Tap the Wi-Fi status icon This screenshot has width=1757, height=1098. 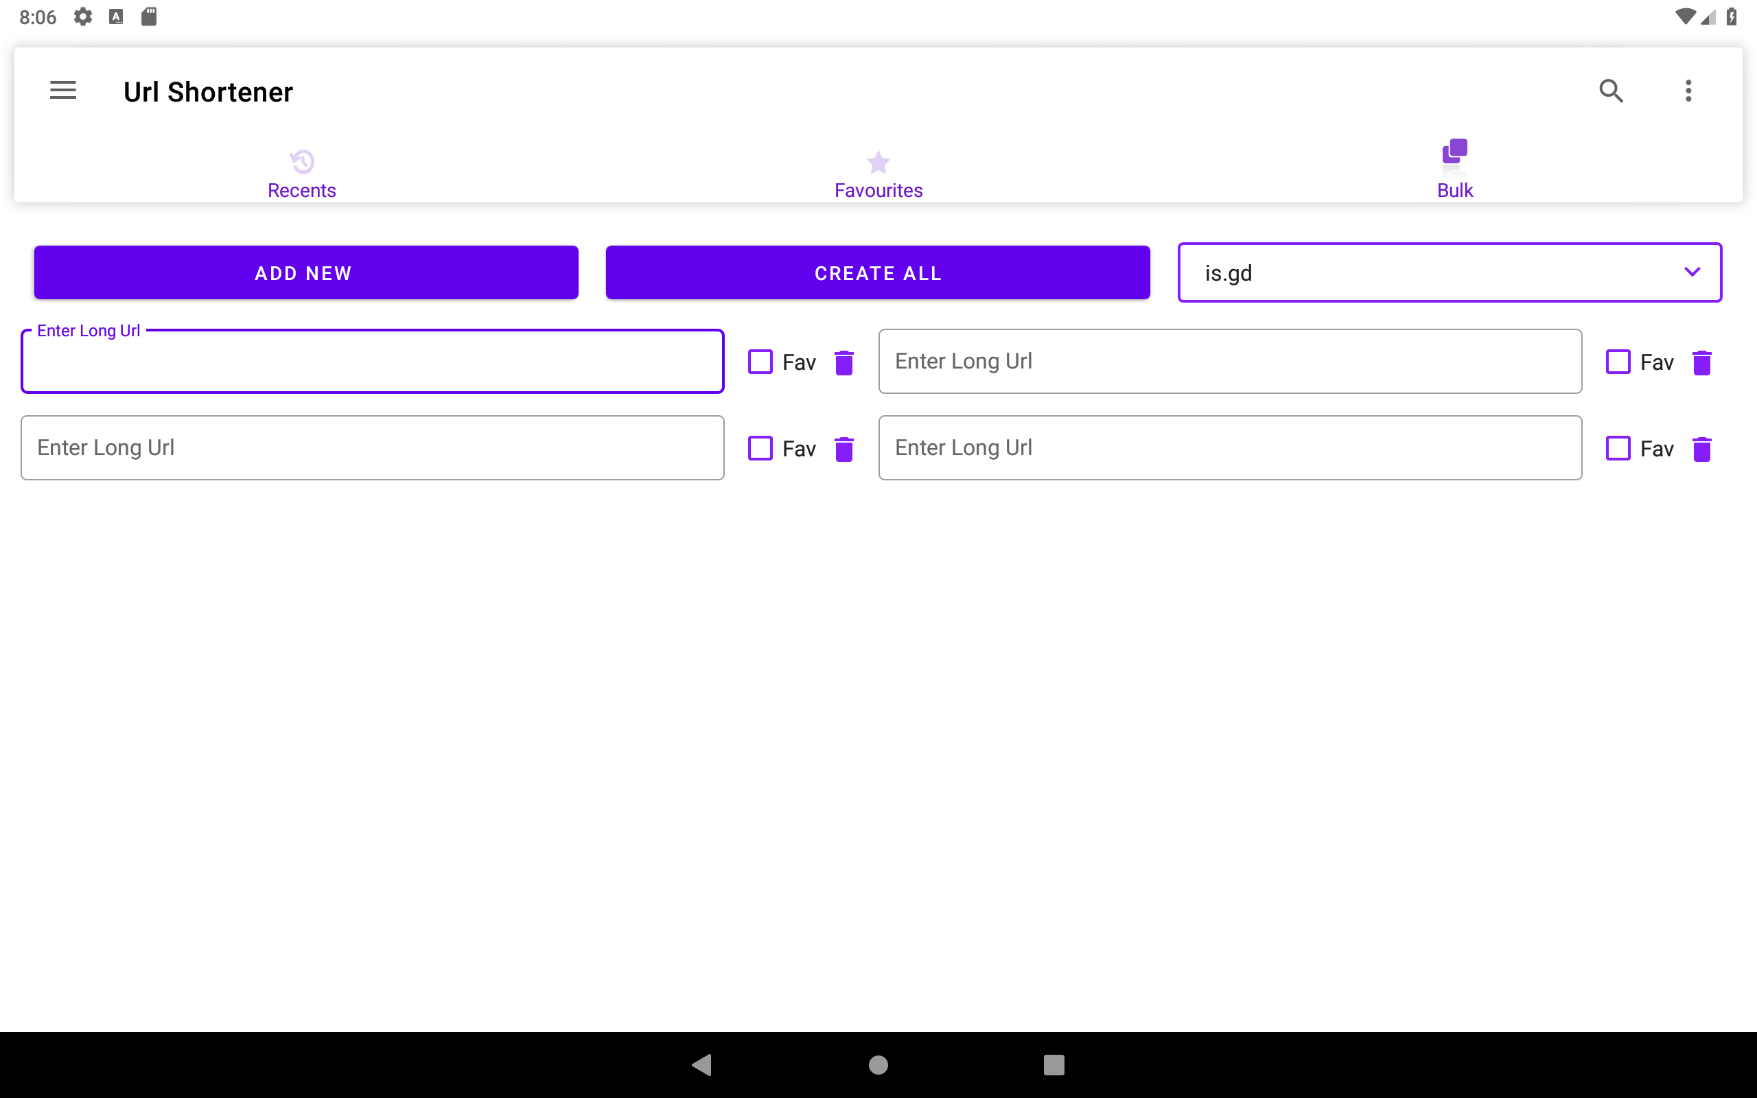[1684, 16]
